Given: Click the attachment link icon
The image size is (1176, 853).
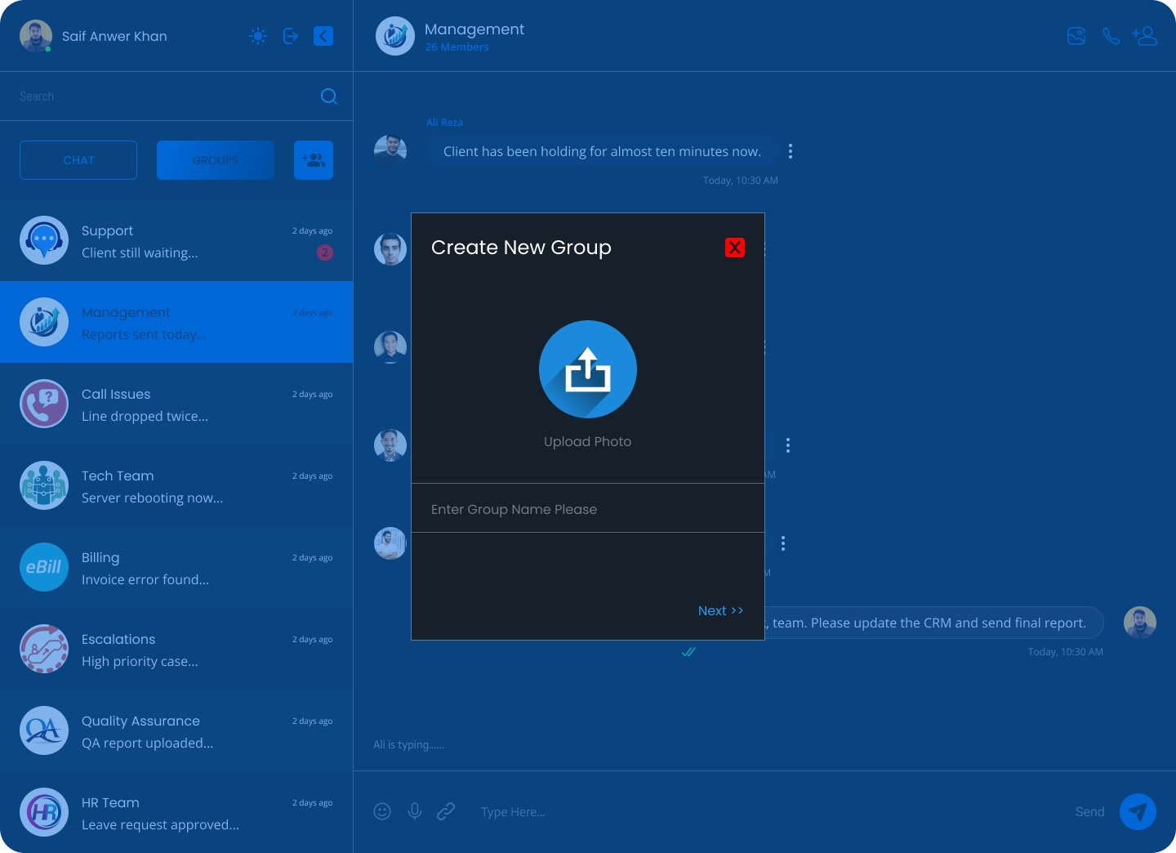Looking at the screenshot, I should 446,811.
